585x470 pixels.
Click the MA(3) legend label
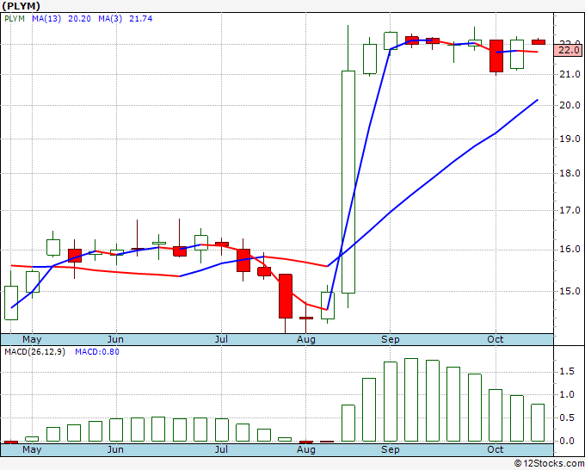110,19
